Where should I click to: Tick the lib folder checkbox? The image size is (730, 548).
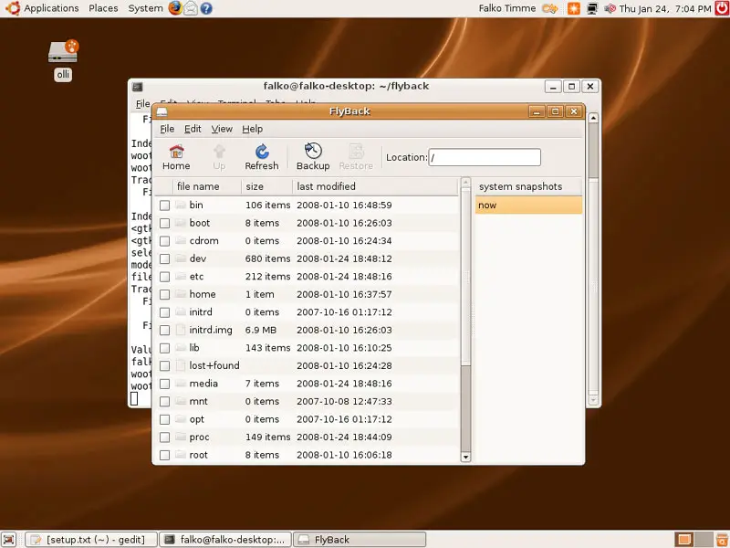pos(164,348)
